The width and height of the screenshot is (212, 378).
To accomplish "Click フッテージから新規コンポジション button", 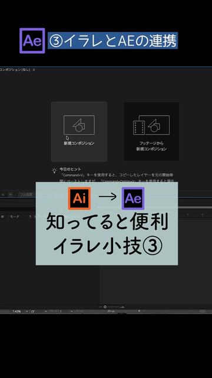I will 151,132.
